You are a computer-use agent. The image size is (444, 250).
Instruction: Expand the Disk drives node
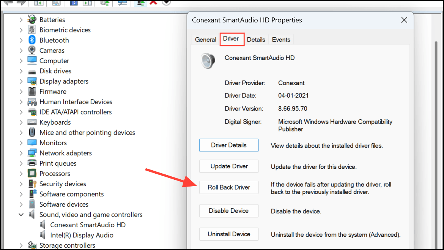21,71
